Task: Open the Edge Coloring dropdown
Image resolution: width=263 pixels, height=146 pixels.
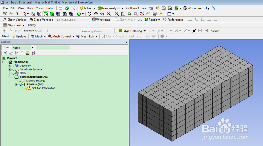Action: coord(145,31)
